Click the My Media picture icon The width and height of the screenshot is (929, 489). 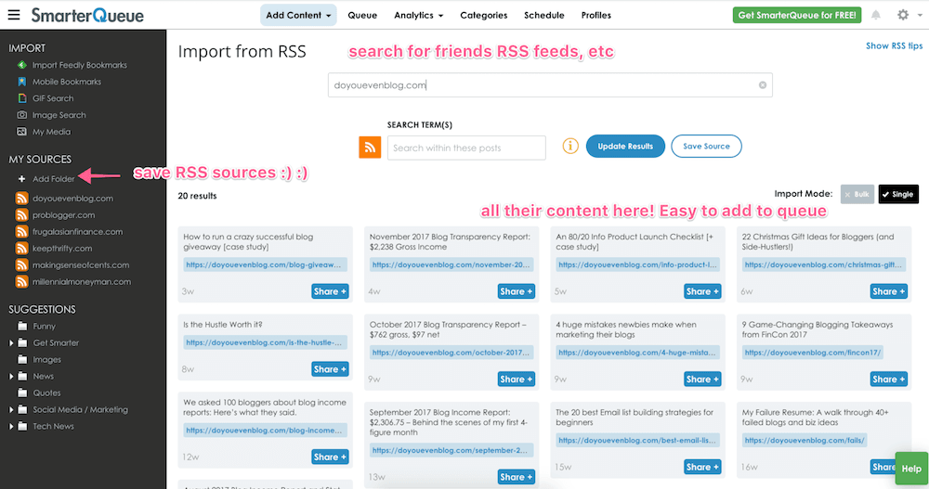22,132
